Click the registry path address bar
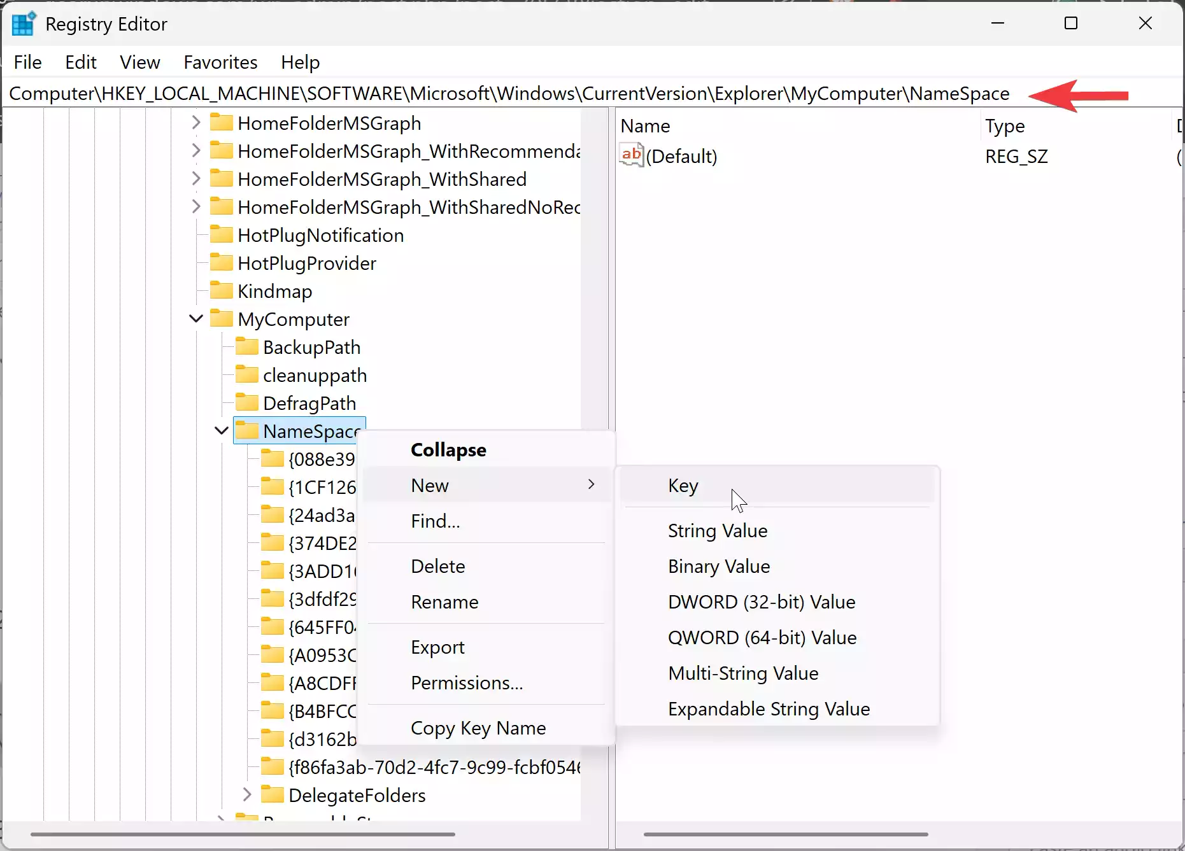The height and width of the screenshot is (851, 1185). [x=509, y=94]
